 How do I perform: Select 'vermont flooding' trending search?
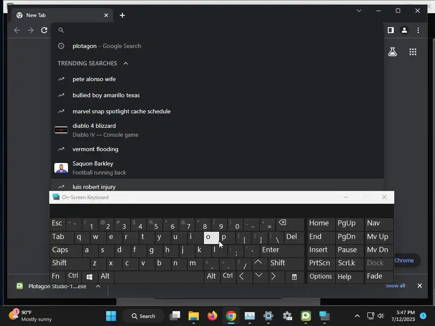[x=217, y=149]
